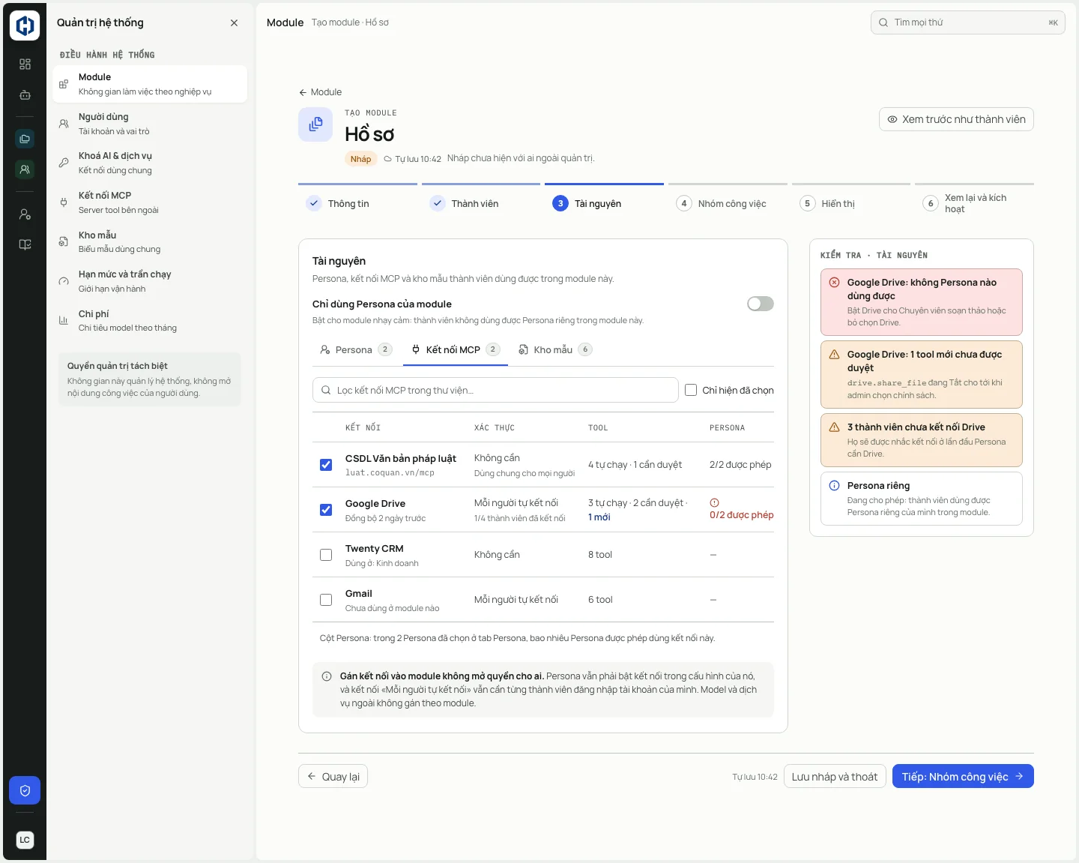1079x863 pixels.
Task: Select the folders icon in the left rail
Action: tap(25, 139)
